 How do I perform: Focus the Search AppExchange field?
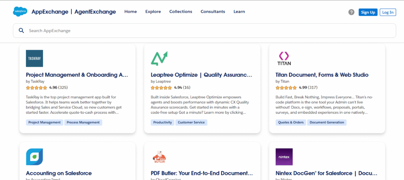click(x=205, y=31)
